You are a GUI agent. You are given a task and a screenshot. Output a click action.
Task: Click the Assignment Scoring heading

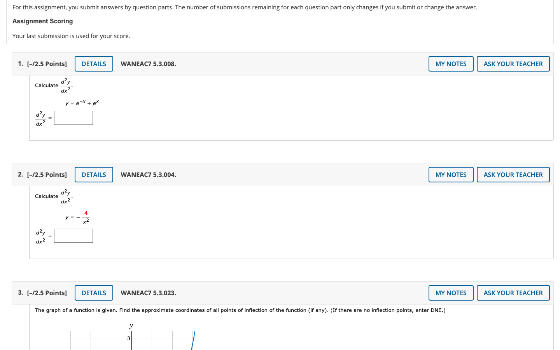(x=42, y=21)
